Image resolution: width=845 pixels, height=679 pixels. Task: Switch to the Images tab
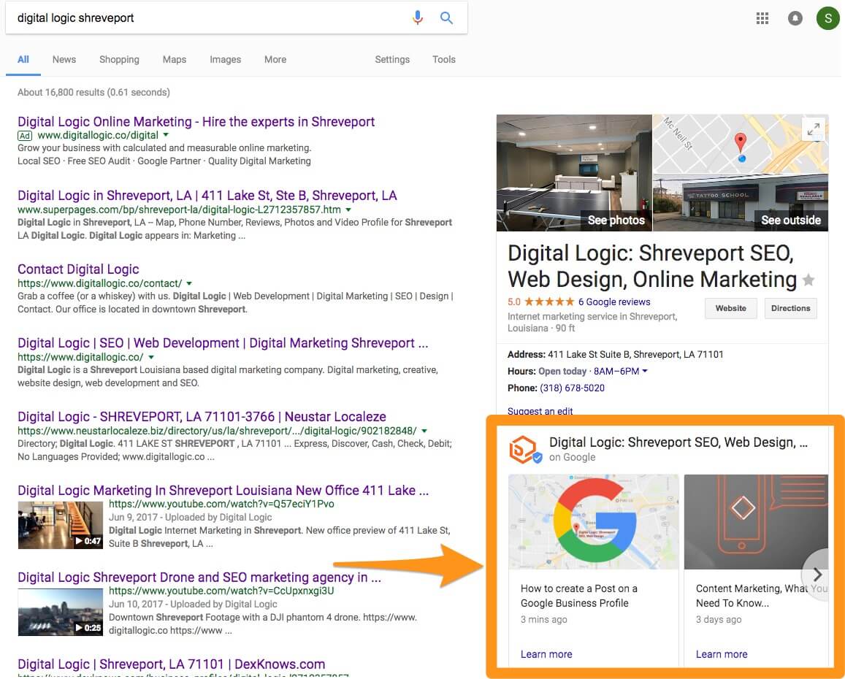coord(225,59)
